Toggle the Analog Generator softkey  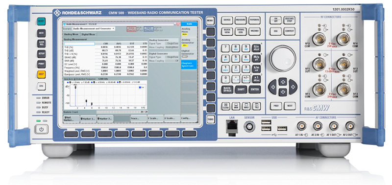point(189,43)
